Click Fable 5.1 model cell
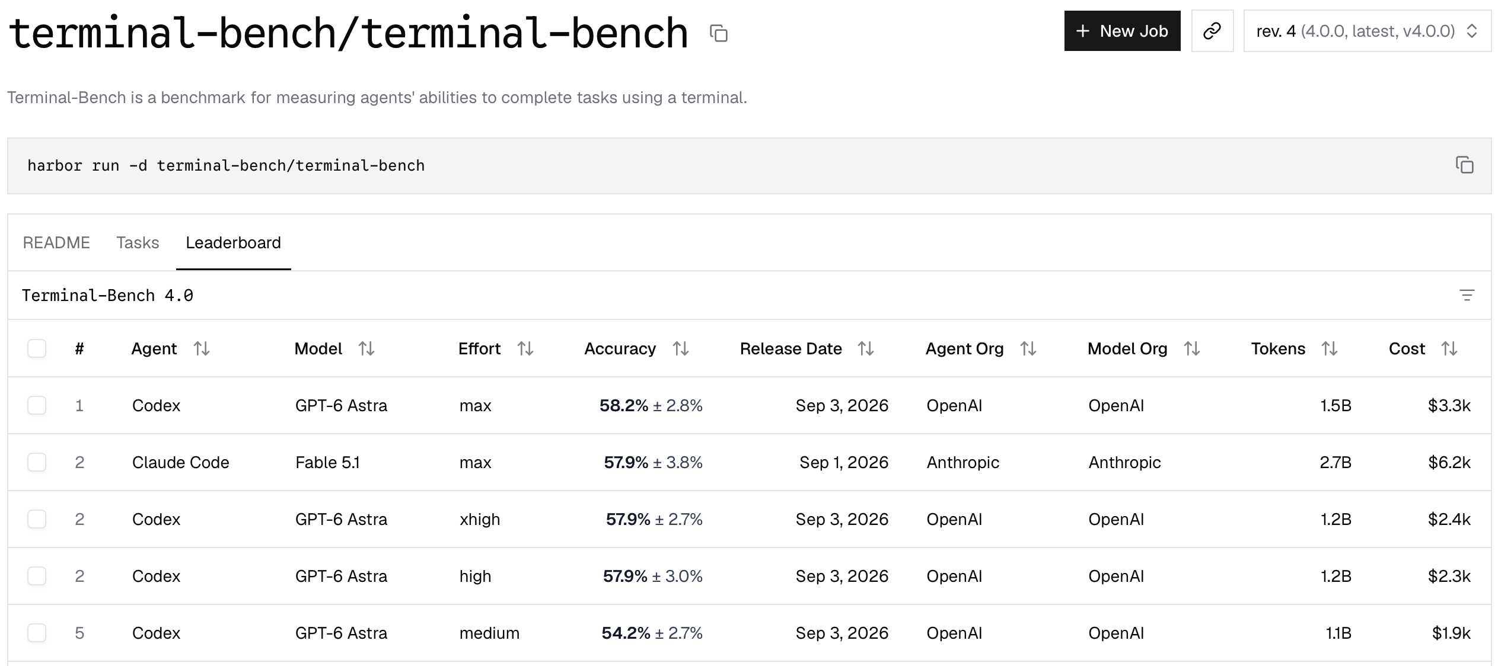 click(x=327, y=462)
